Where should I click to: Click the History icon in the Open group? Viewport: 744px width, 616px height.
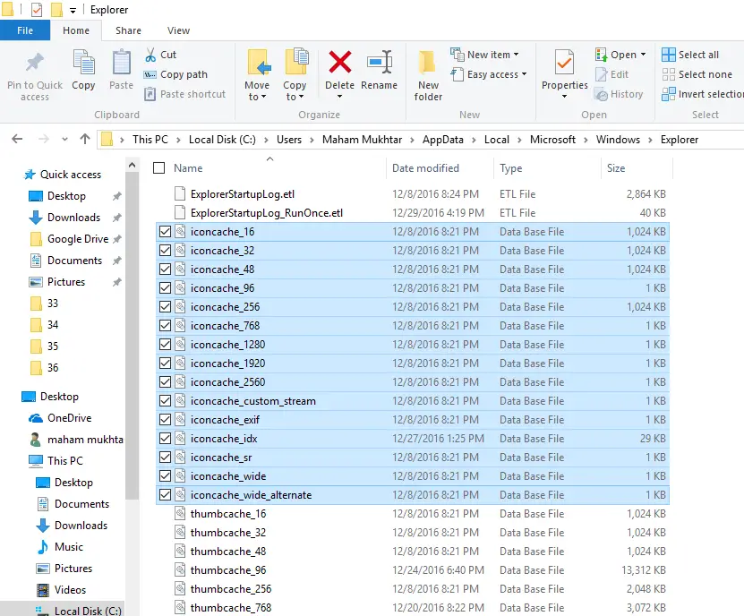(620, 94)
